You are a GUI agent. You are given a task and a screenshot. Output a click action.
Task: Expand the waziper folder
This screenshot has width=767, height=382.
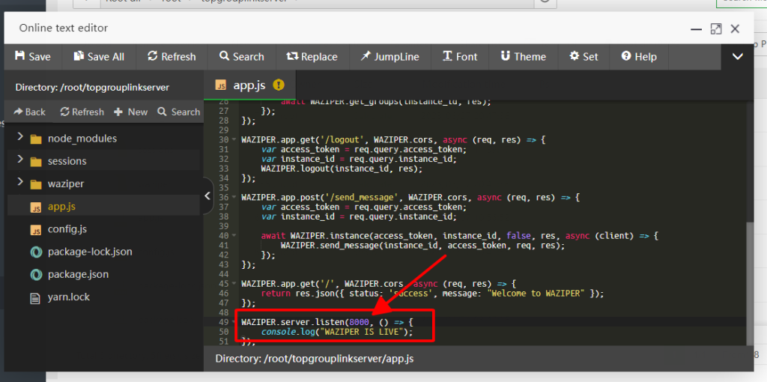tap(20, 184)
